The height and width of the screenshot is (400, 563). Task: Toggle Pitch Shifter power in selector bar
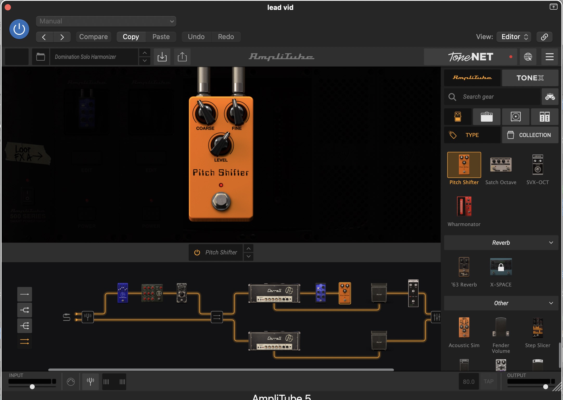click(x=197, y=252)
